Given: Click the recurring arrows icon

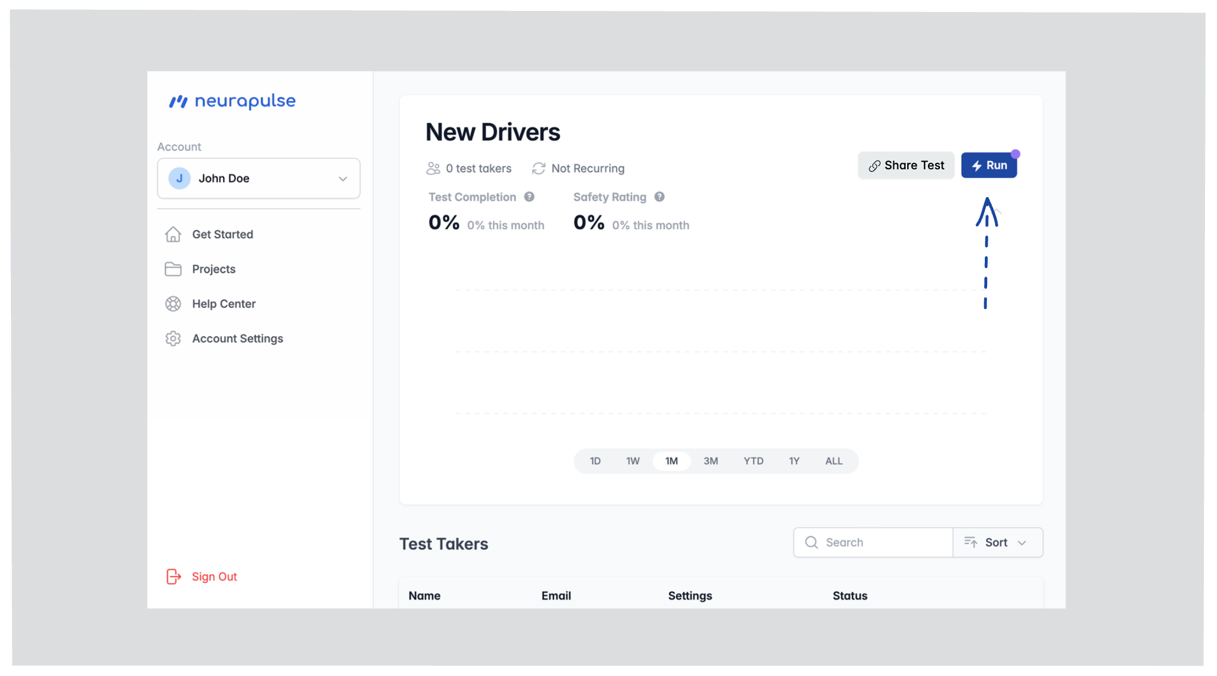Looking at the screenshot, I should [538, 169].
